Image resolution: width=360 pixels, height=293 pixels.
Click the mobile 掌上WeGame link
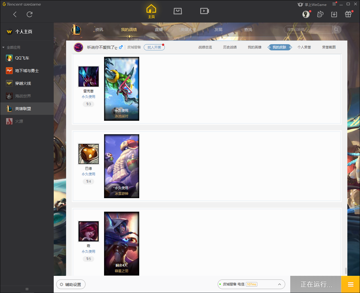point(312,5)
